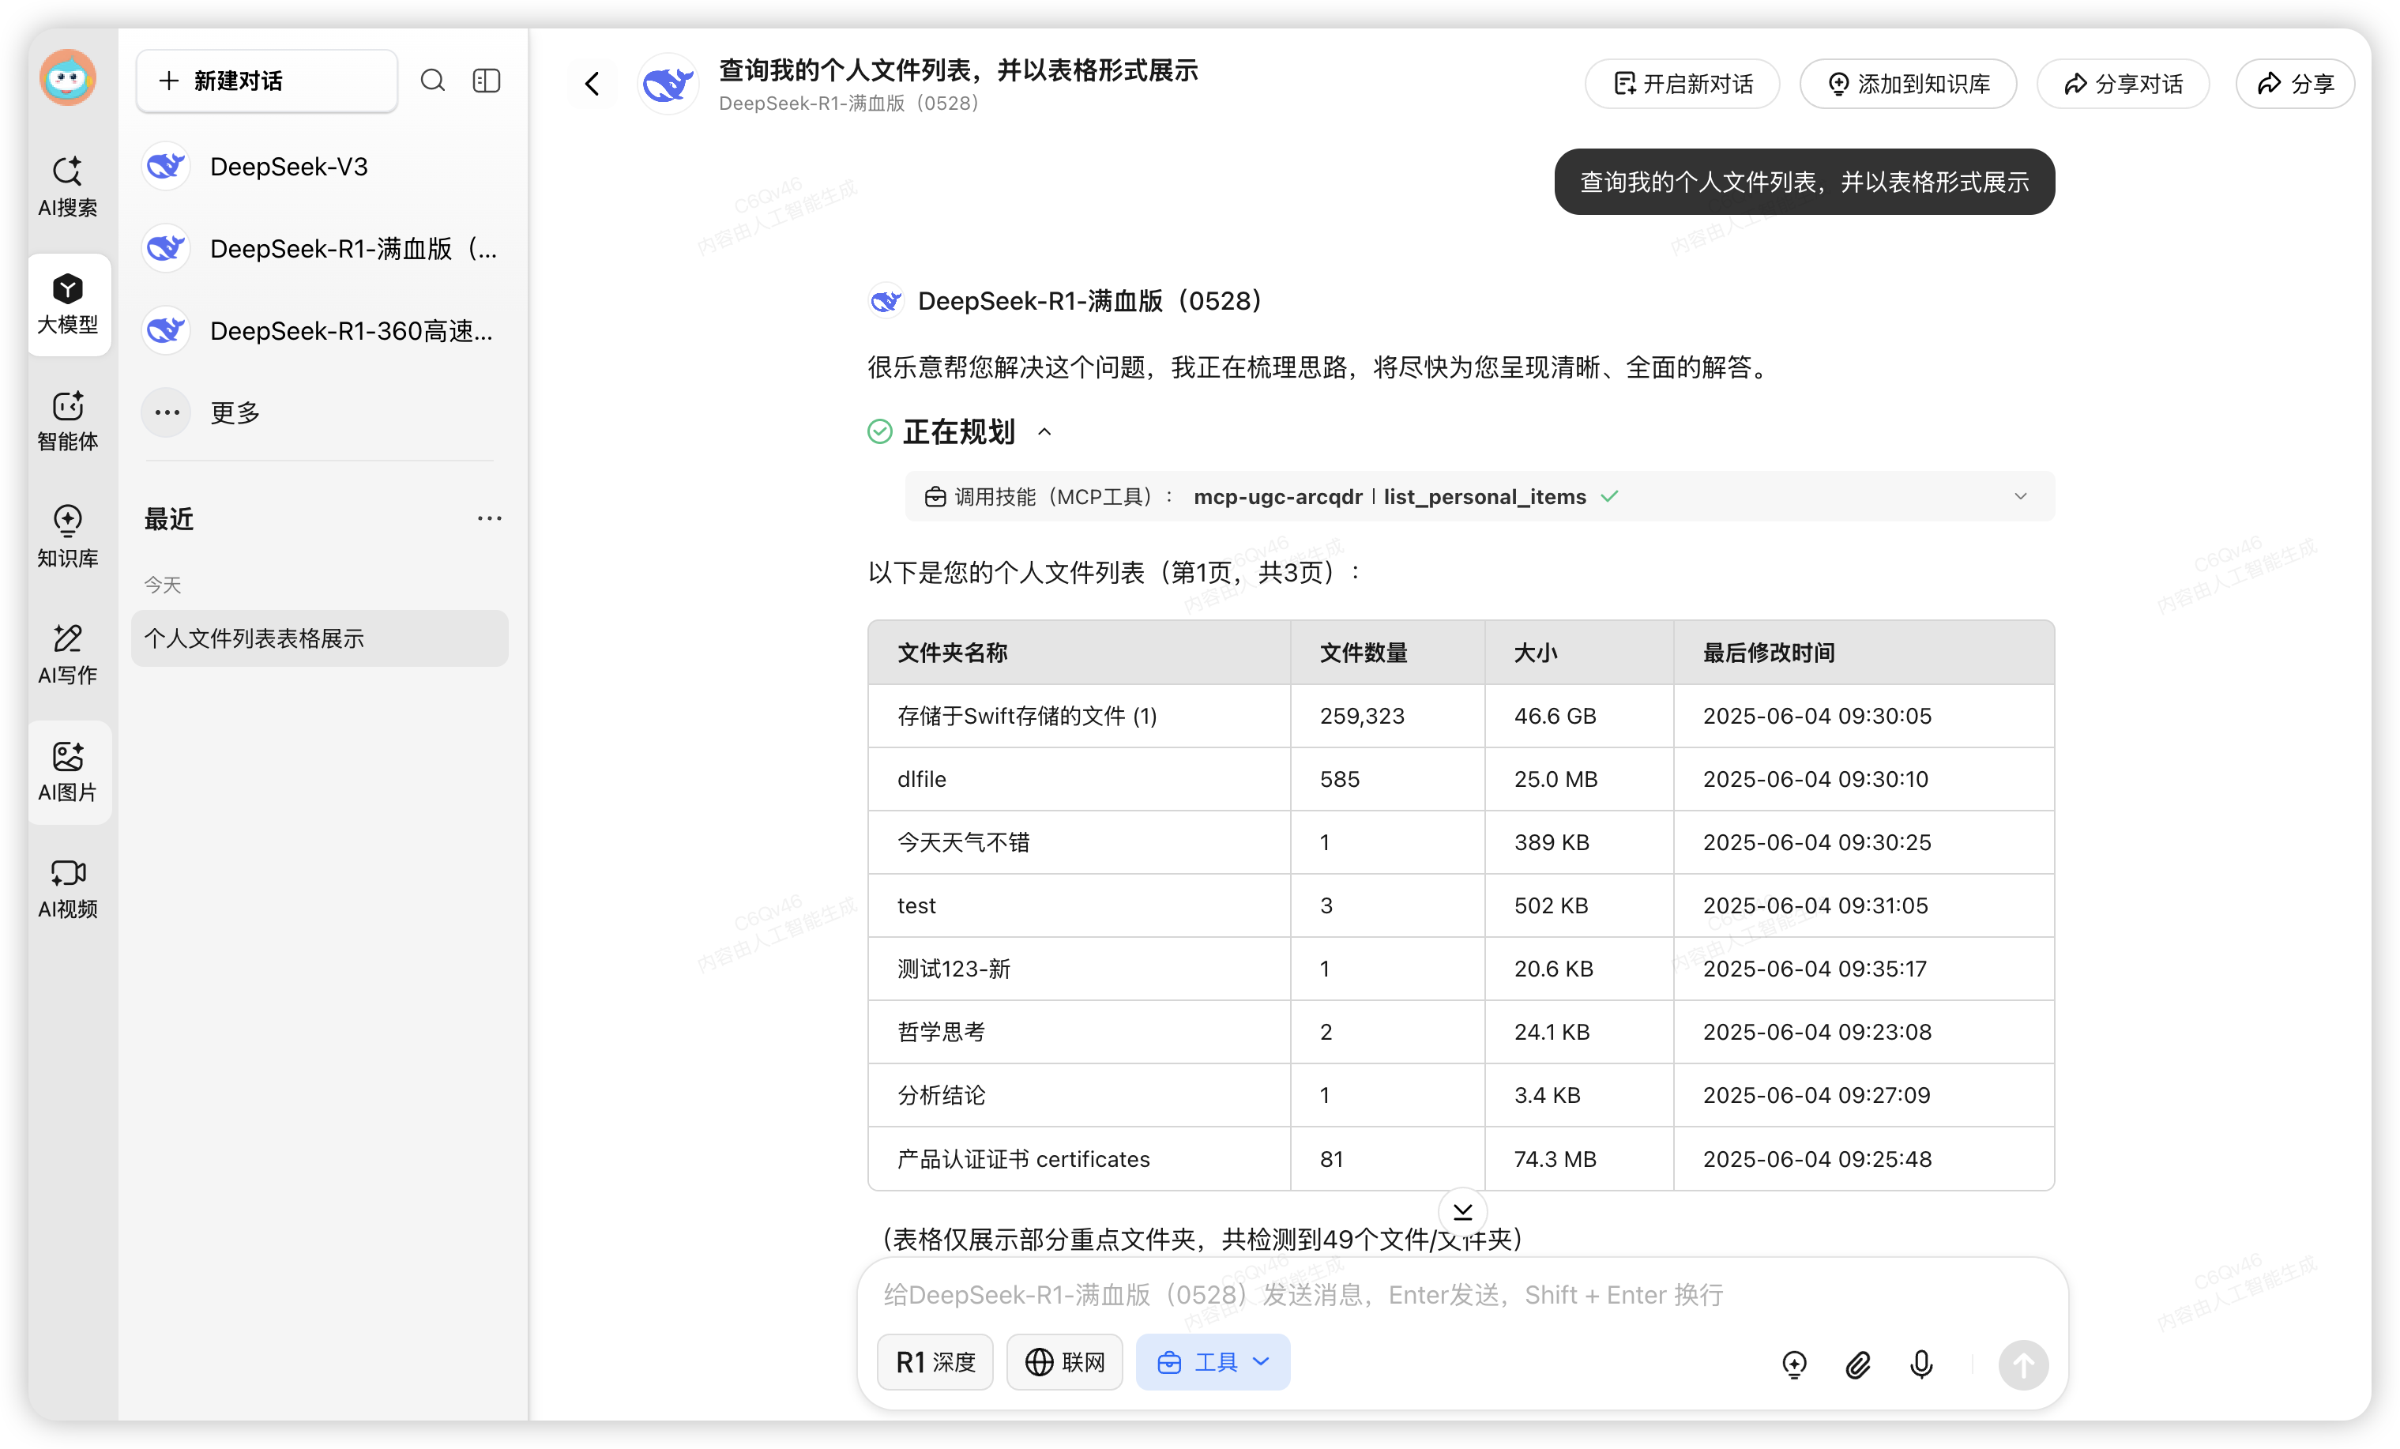Select the 大模型 sidebar item
This screenshot has height=1449, width=2400.
[x=68, y=304]
